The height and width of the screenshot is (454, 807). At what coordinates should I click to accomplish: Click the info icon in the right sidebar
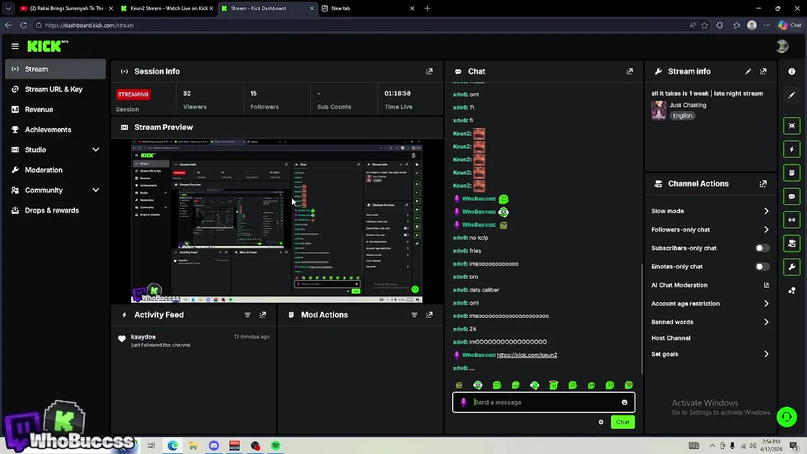tap(792, 72)
